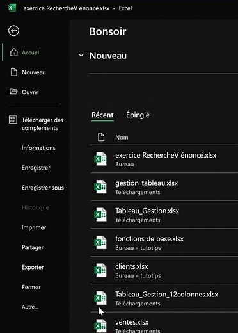Open clients.xlsx recent file

[132, 266]
